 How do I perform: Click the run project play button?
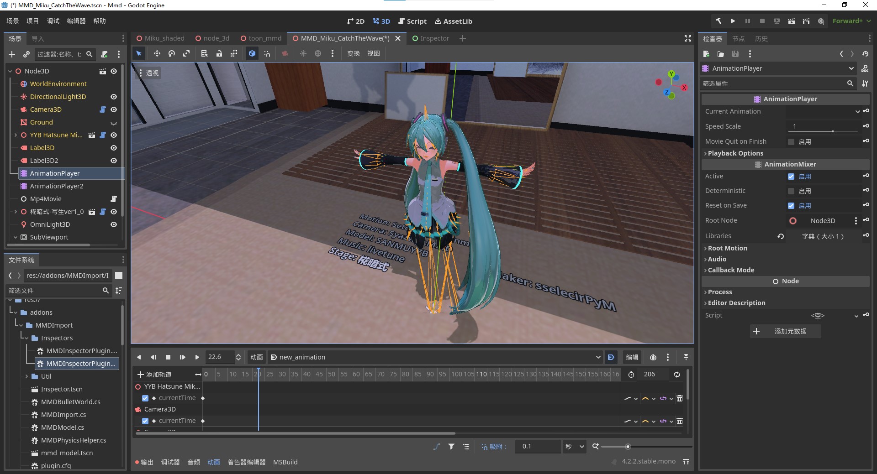point(733,21)
